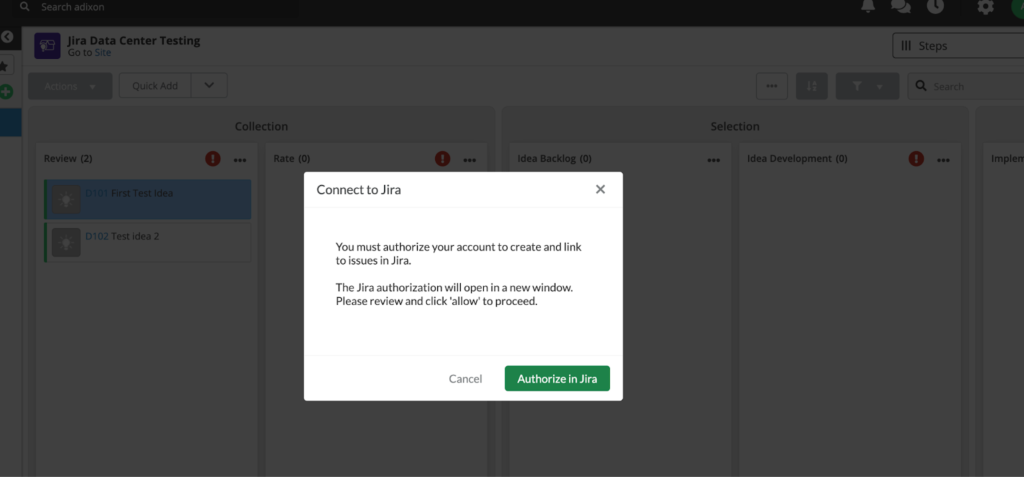Open the clock history icon
Viewport: 1024px width, 477px height.
(x=935, y=6)
